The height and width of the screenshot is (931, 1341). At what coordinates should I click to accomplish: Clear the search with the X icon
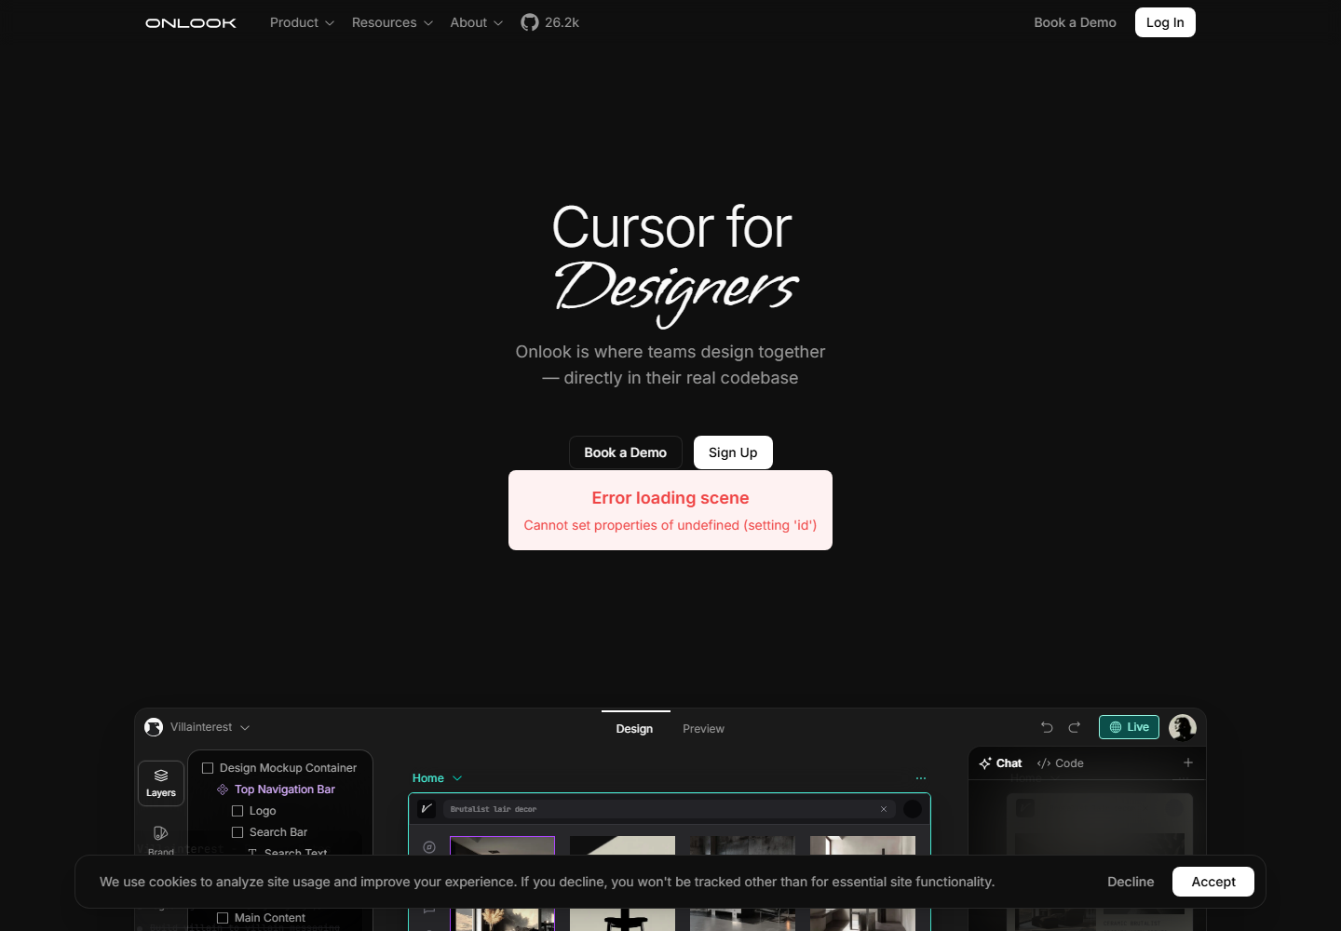[x=884, y=809]
